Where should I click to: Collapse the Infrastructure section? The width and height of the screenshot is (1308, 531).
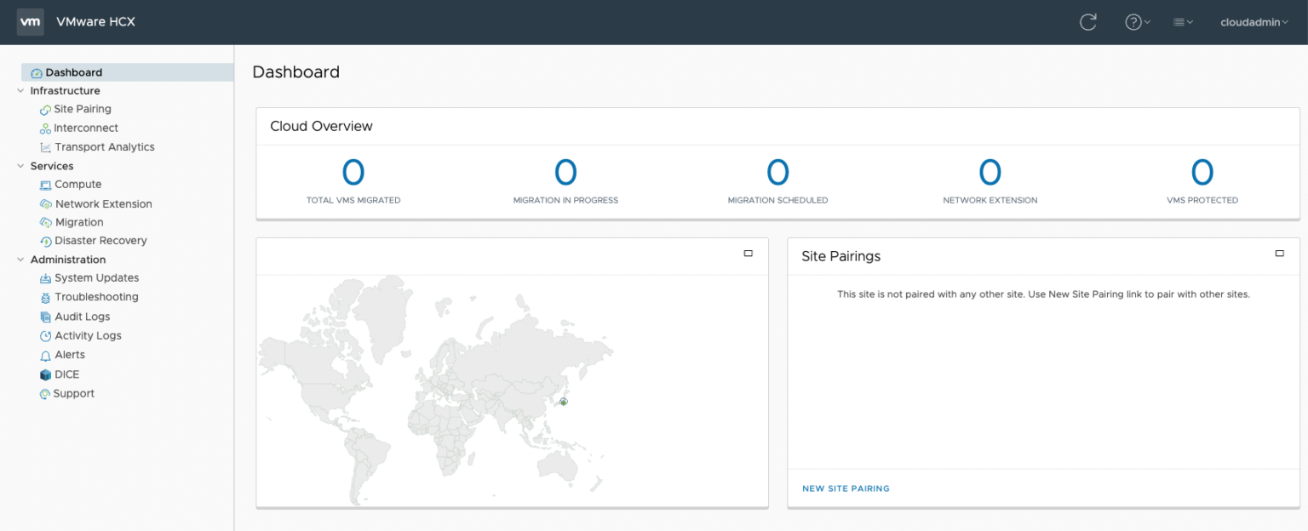click(x=20, y=90)
